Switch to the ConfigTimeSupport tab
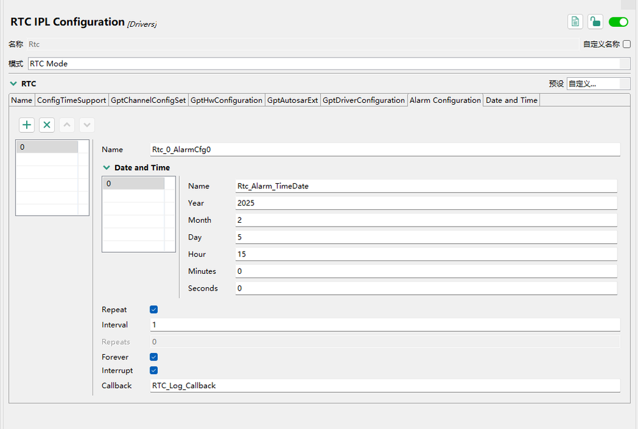 click(x=72, y=100)
